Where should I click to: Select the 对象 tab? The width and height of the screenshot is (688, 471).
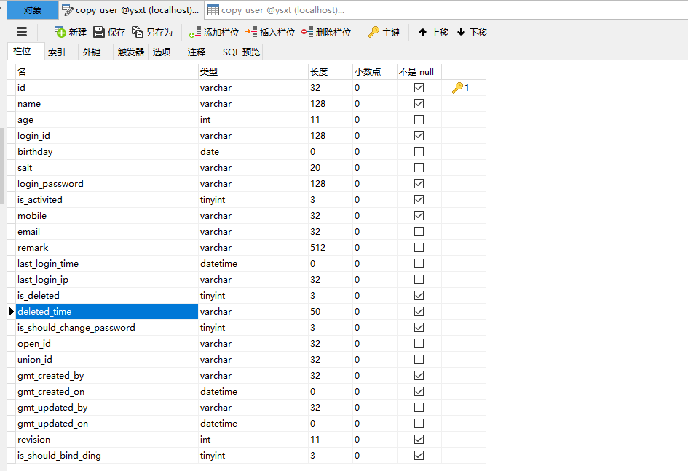33,9
